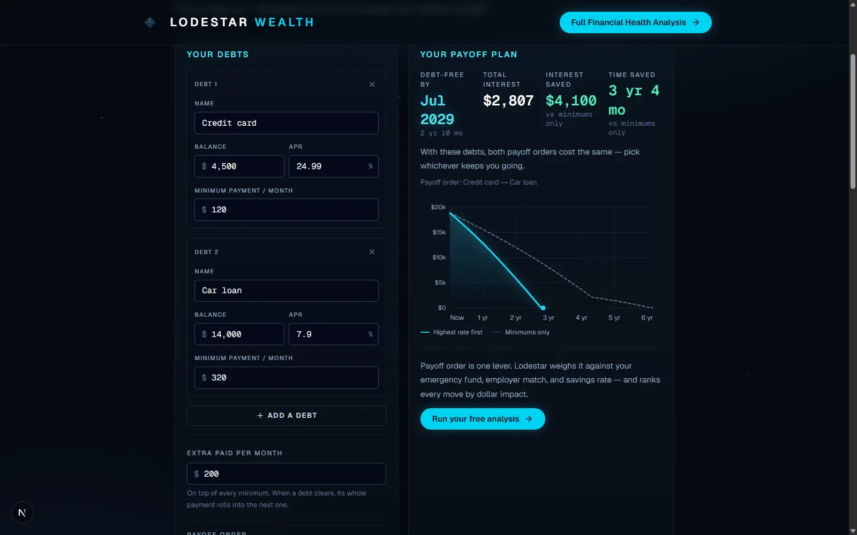The image size is (857, 535).
Task: Click the YOUR PAYOFF PLAN heading
Action: (469, 55)
